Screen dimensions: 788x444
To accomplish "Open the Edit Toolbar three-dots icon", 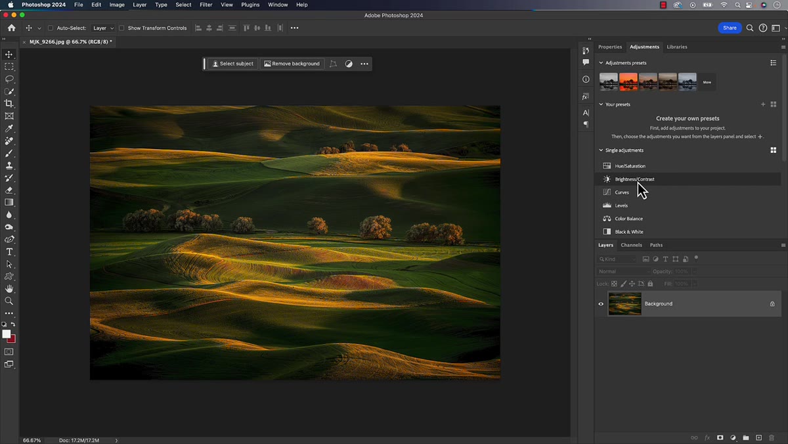I will tap(9, 313).
